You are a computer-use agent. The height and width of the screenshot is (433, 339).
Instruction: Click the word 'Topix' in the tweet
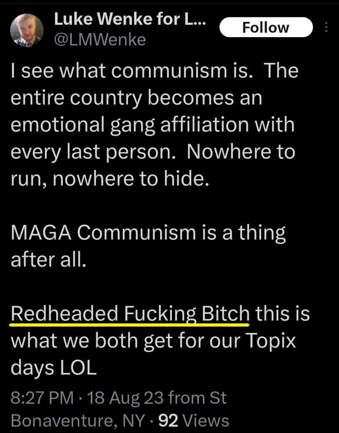(x=271, y=341)
